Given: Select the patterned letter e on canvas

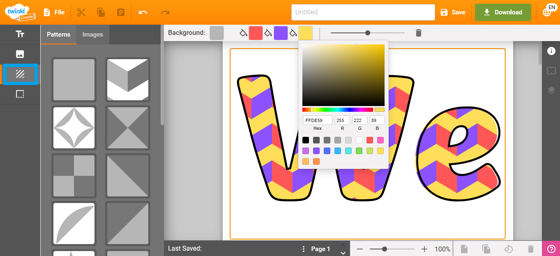Looking at the screenshot, I should pos(458,155).
